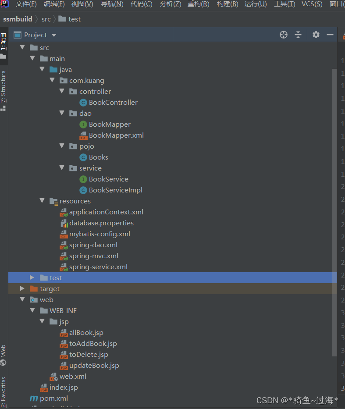Collapse the jsp folder
The width and height of the screenshot is (345, 409).
point(42,321)
